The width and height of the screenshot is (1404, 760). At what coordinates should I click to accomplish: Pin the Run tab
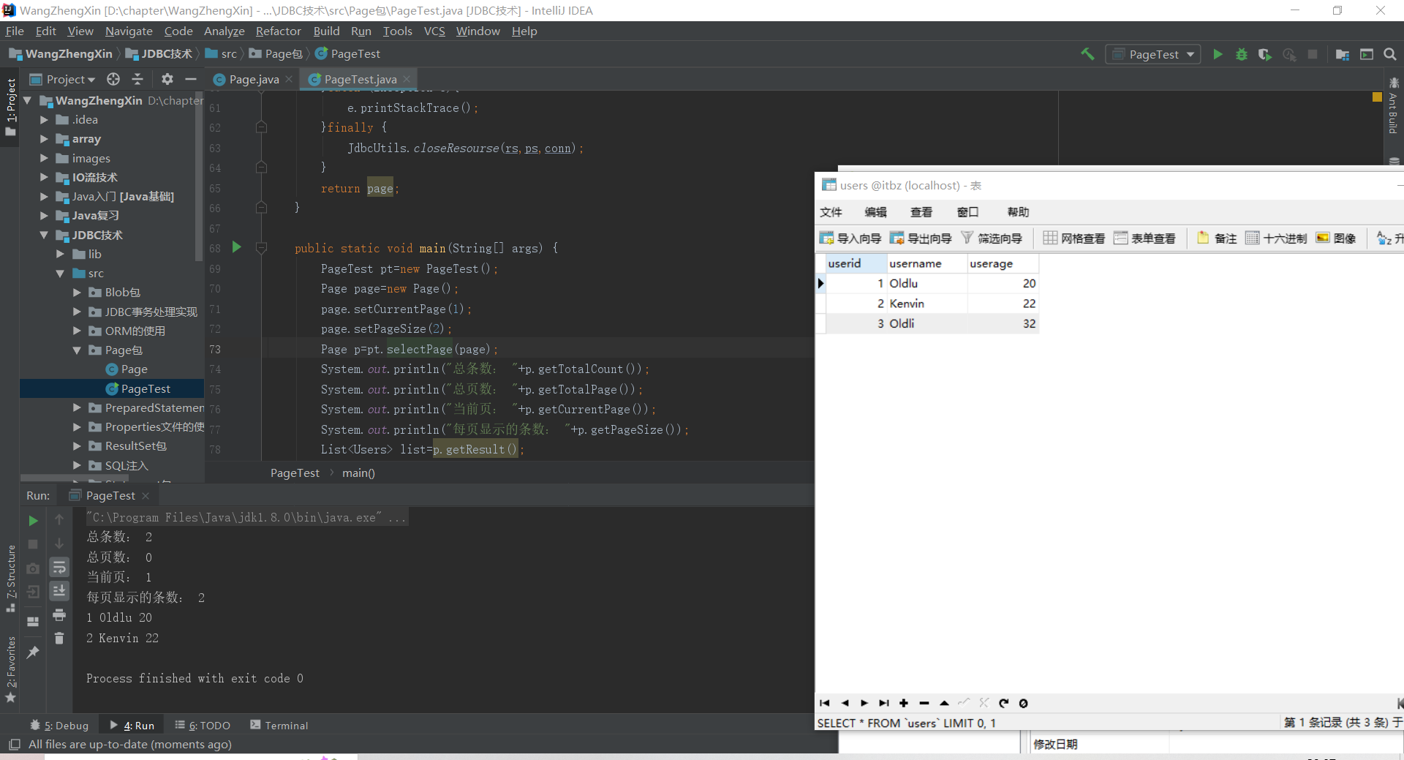tap(33, 652)
